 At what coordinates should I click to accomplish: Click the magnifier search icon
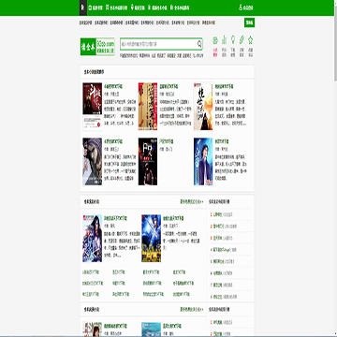(199, 44)
